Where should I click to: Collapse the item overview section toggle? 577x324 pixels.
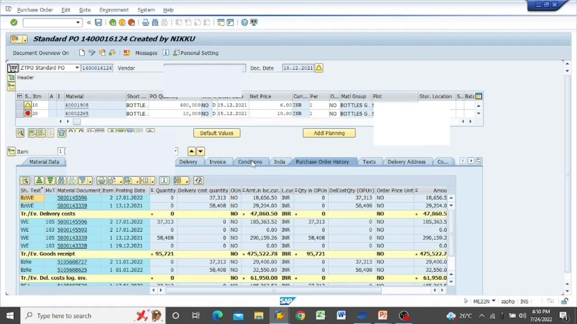pos(11,86)
